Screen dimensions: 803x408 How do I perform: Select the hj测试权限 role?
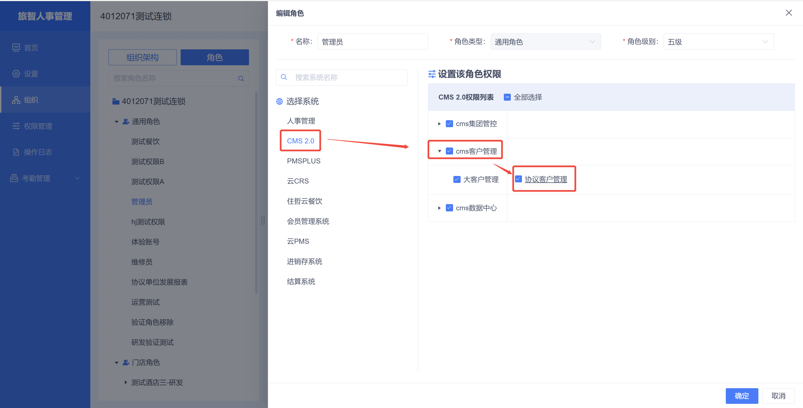click(148, 222)
